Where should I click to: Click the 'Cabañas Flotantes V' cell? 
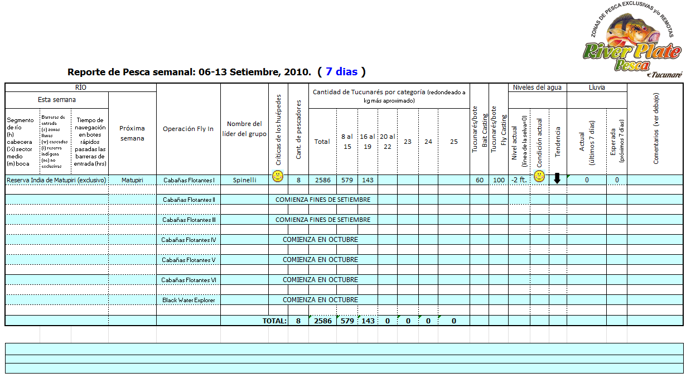pyautogui.click(x=189, y=260)
